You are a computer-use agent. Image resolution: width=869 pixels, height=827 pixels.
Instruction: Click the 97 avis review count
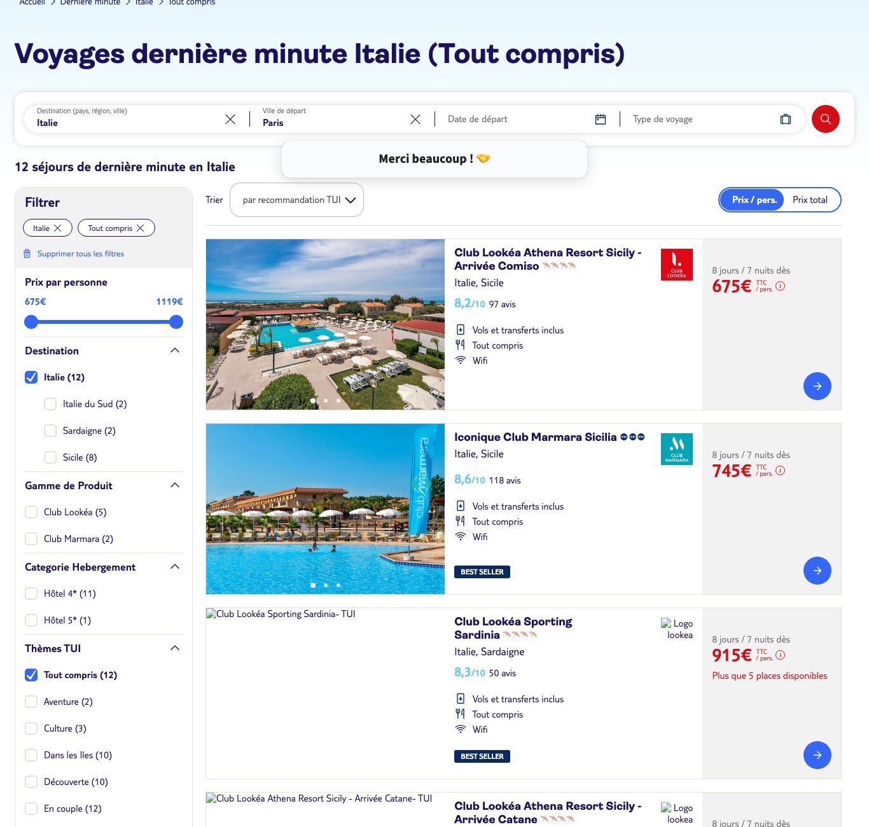[503, 304]
